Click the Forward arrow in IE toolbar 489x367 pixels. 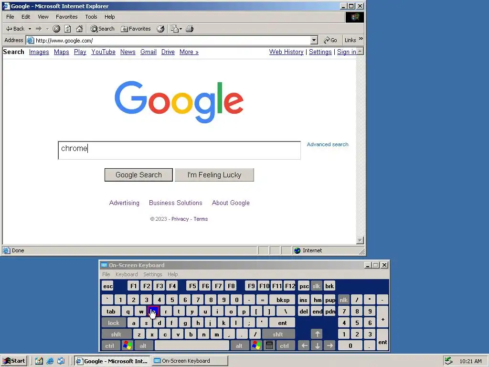pyautogui.click(x=39, y=29)
